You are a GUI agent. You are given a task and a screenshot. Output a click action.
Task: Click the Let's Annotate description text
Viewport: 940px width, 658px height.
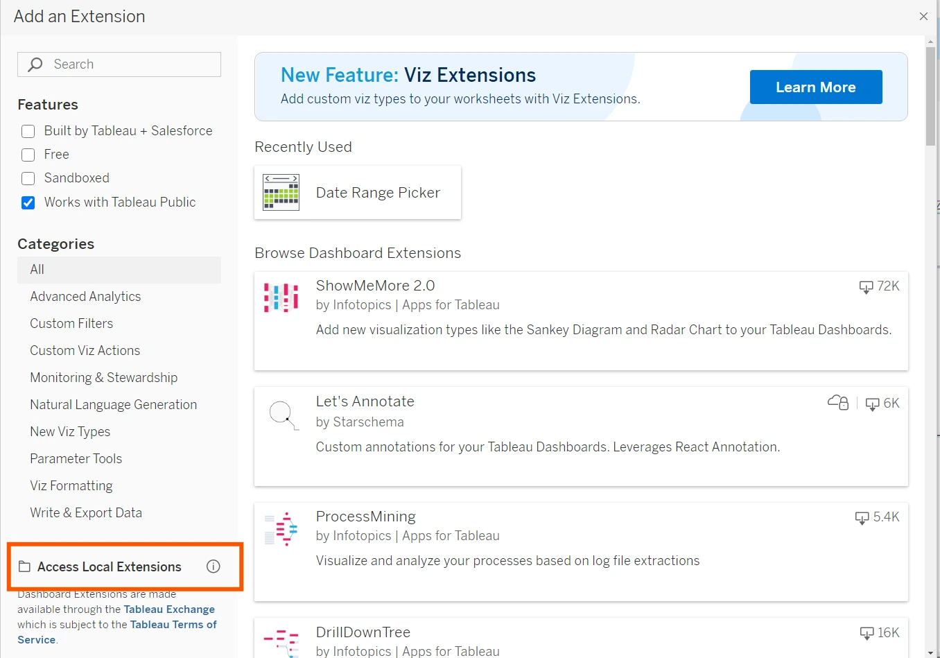(x=548, y=447)
